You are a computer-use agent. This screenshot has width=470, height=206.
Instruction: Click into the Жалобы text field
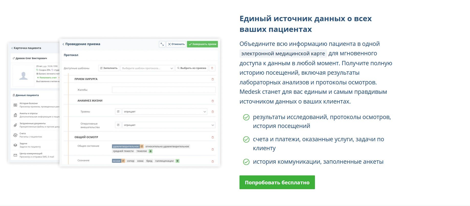pos(163,90)
